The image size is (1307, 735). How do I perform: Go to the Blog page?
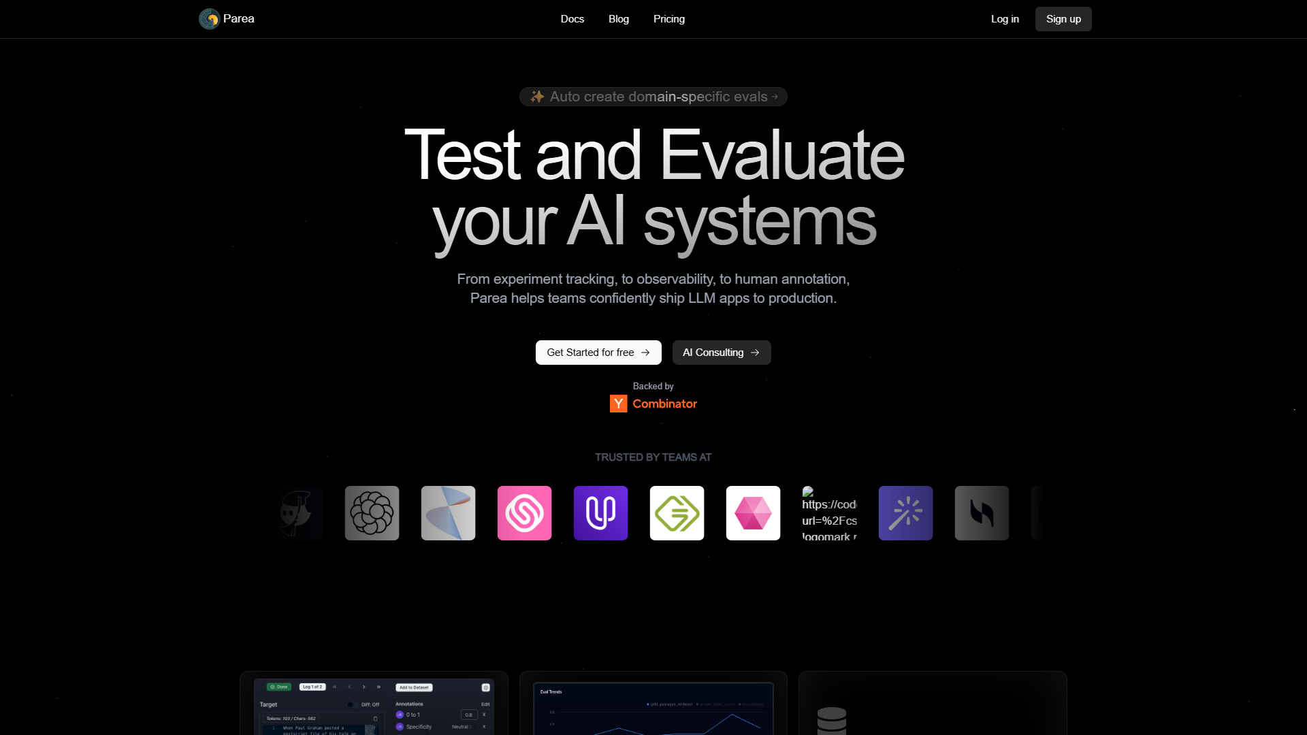[619, 19]
